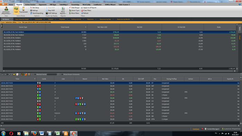
Task: Open the Holecards report tab
Action: [38, 19]
